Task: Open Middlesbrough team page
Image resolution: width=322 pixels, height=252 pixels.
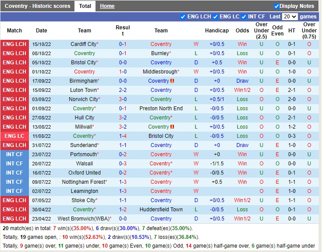Action: (159, 72)
